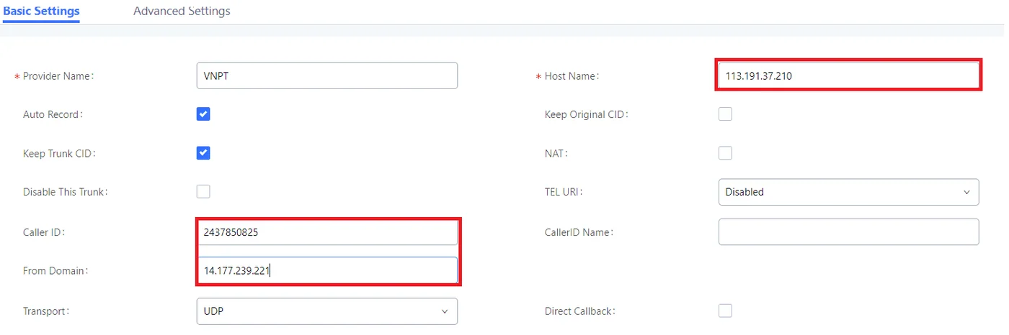Click the From Domain input field
This screenshot has height=335, width=1009.
point(327,270)
